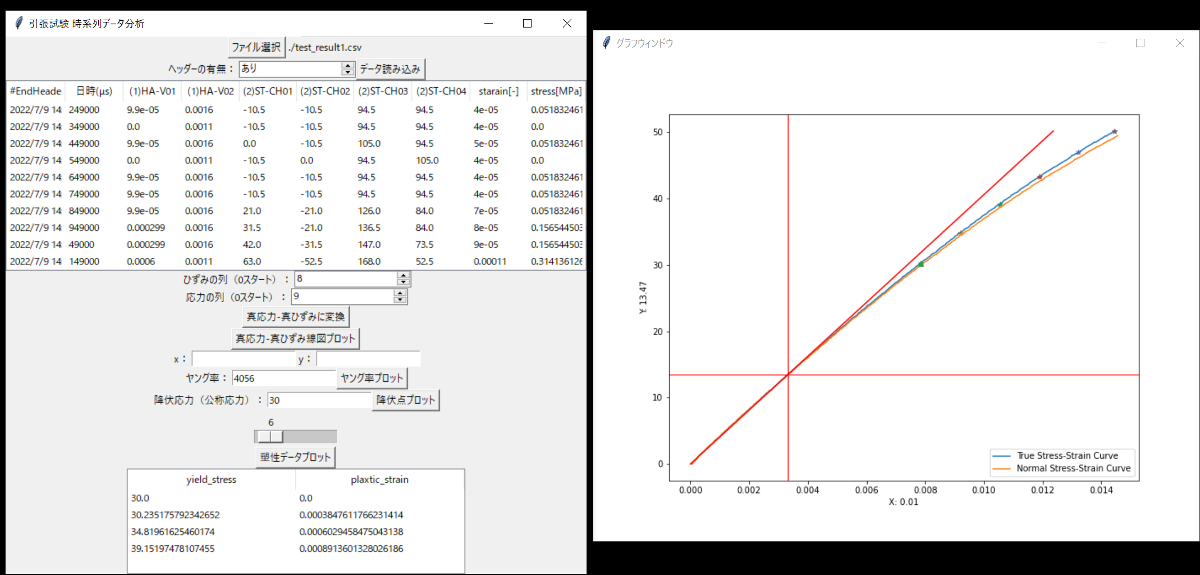Select the yield_stress row 30.0
The height and width of the screenshot is (575, 1200).
click(x=296, y=498)
